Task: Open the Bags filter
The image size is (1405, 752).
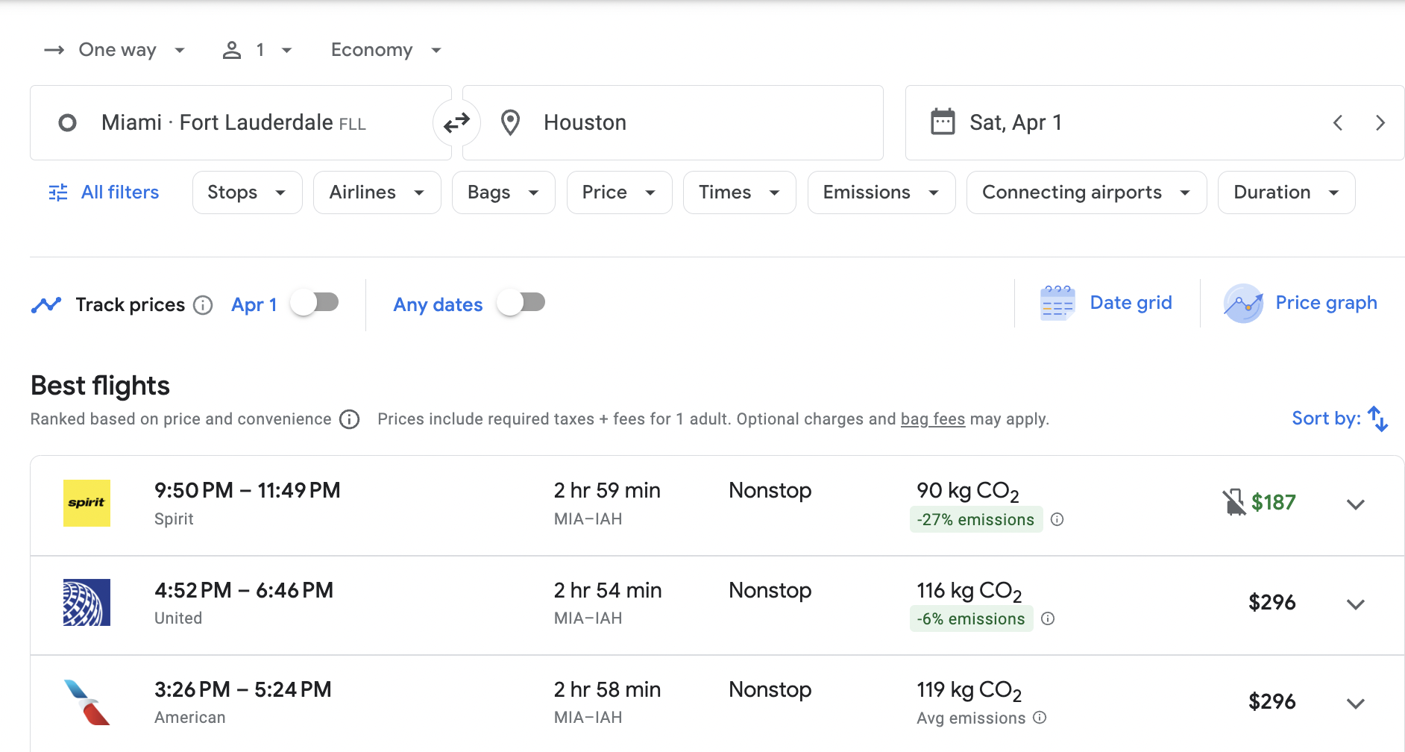Action: [x=503, y=192]
